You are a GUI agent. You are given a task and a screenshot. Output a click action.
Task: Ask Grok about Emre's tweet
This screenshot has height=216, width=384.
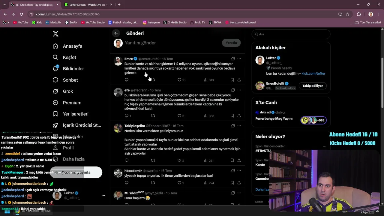(x=233, y=59)
